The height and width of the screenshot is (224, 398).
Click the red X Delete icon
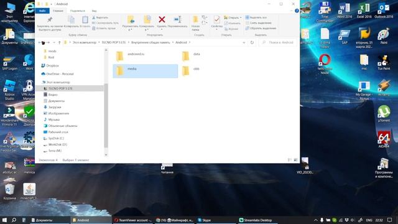point(162,19)
